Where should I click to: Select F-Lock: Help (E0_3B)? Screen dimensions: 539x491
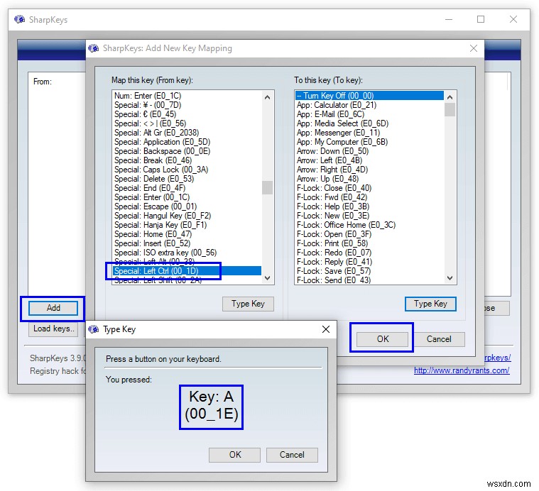tap(369, 206)
